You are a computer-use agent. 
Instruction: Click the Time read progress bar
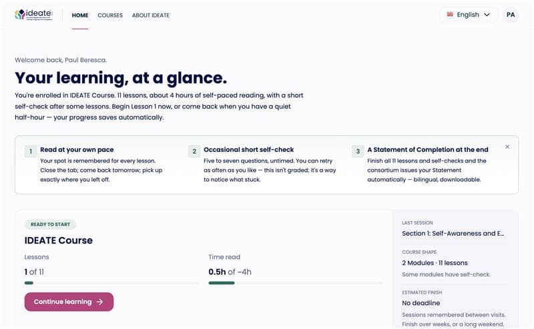click(295, 283)
